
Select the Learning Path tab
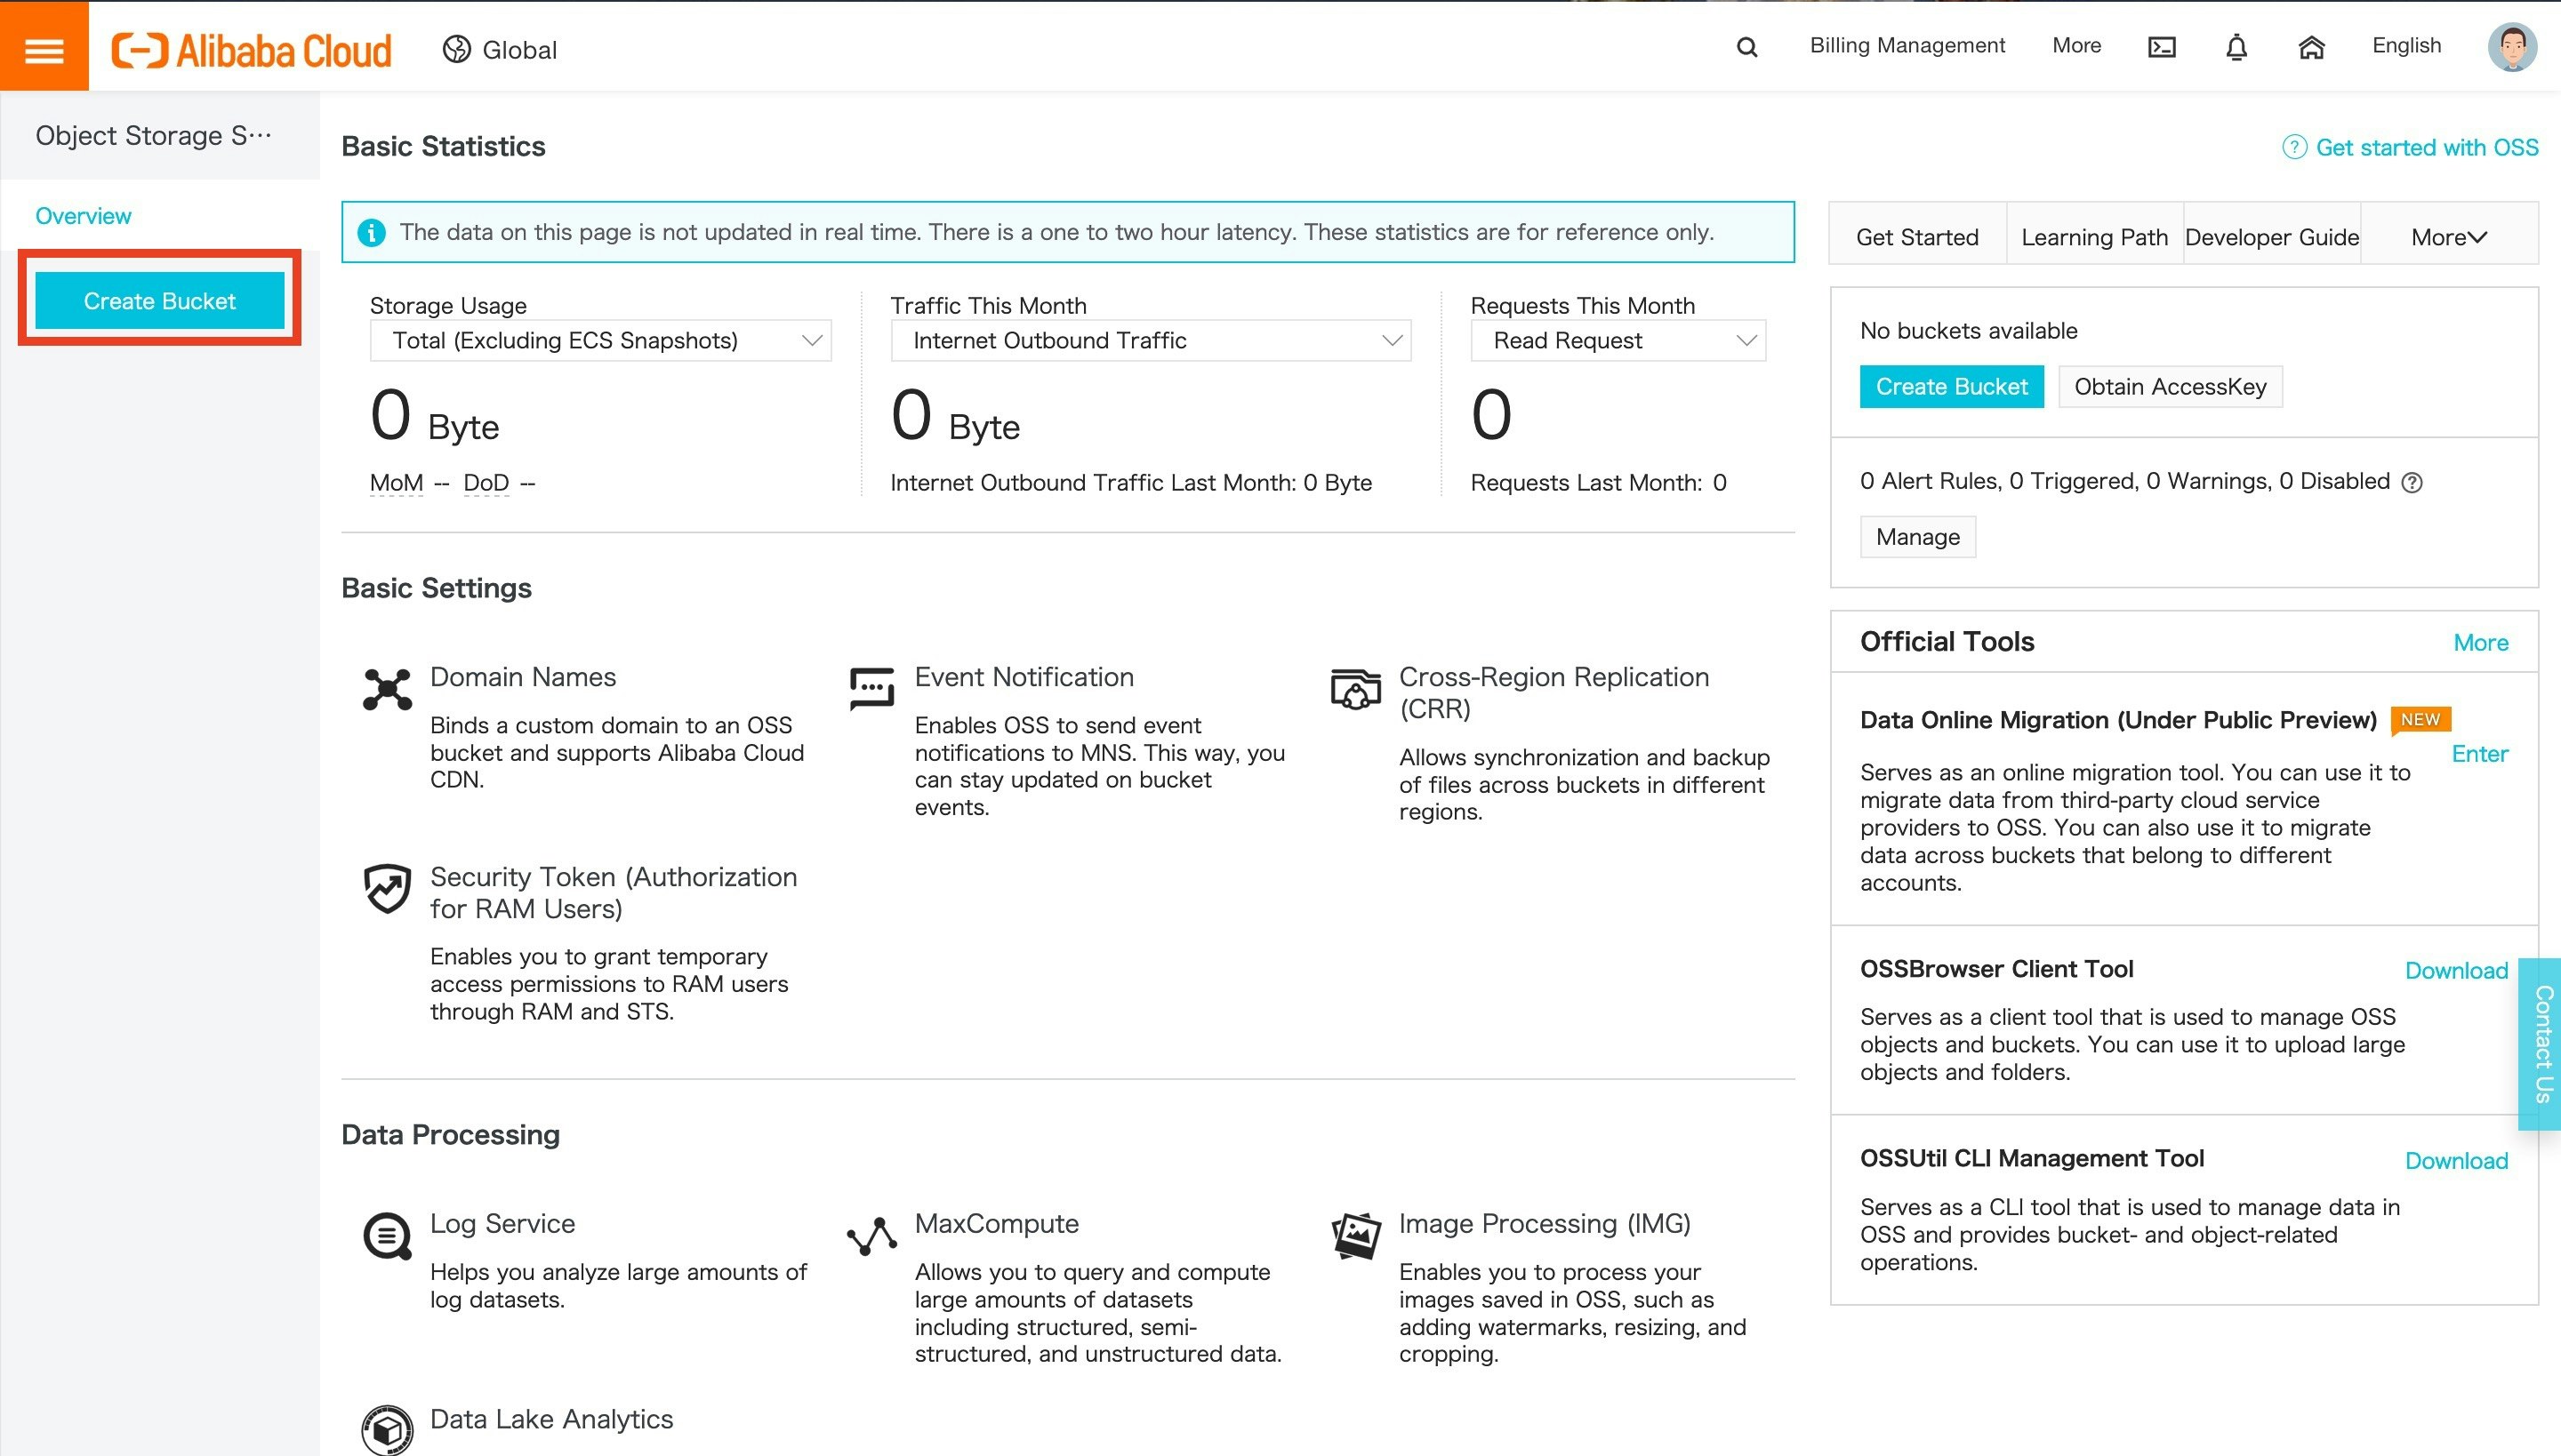[2094, 237]
